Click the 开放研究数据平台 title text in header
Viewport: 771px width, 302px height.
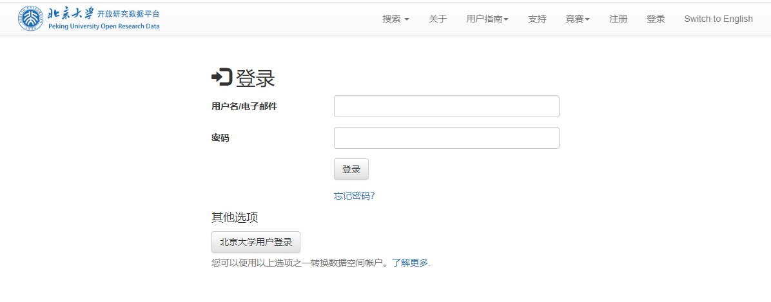(128, 14)
